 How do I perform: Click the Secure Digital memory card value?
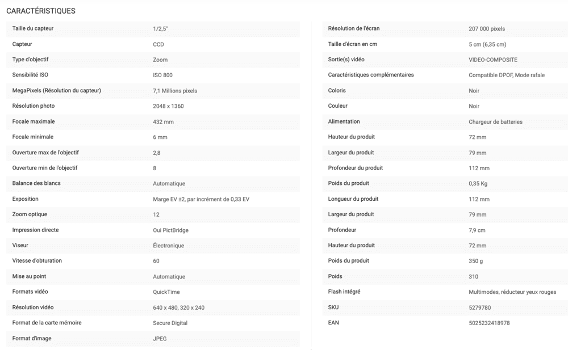[x=170, y=323]
